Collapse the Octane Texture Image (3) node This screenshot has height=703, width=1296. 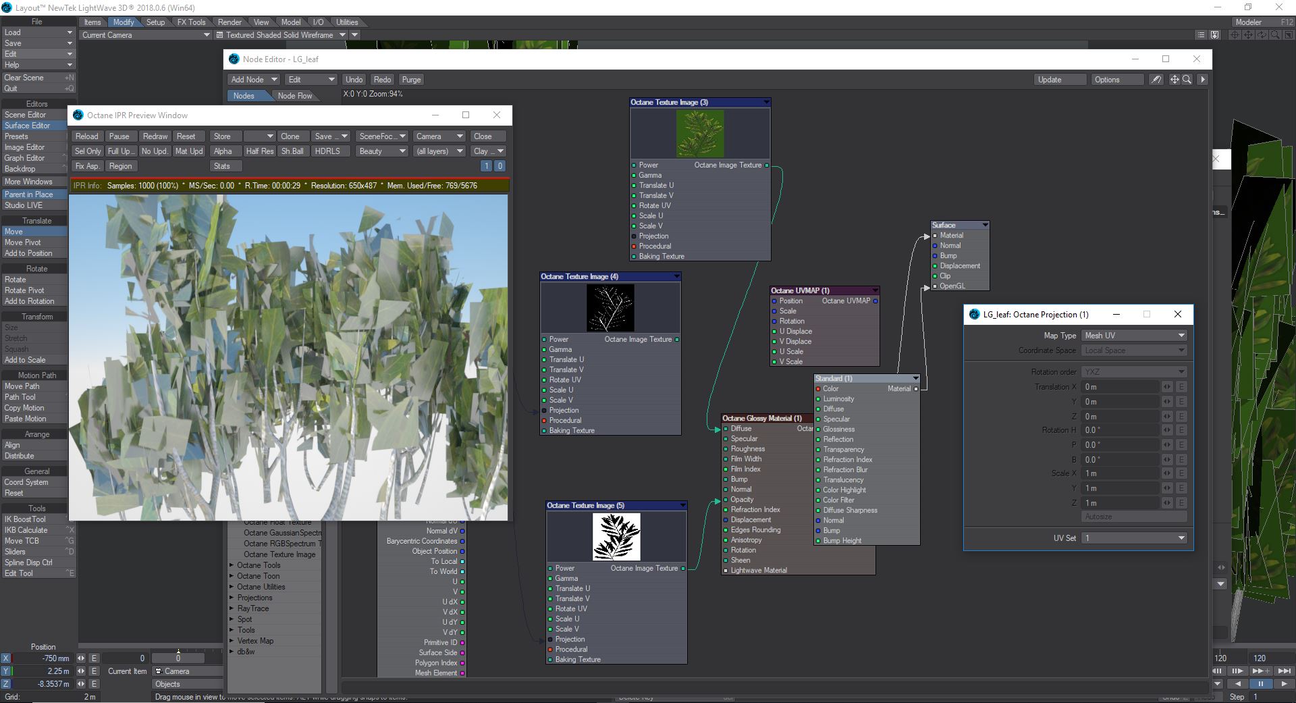766,103
